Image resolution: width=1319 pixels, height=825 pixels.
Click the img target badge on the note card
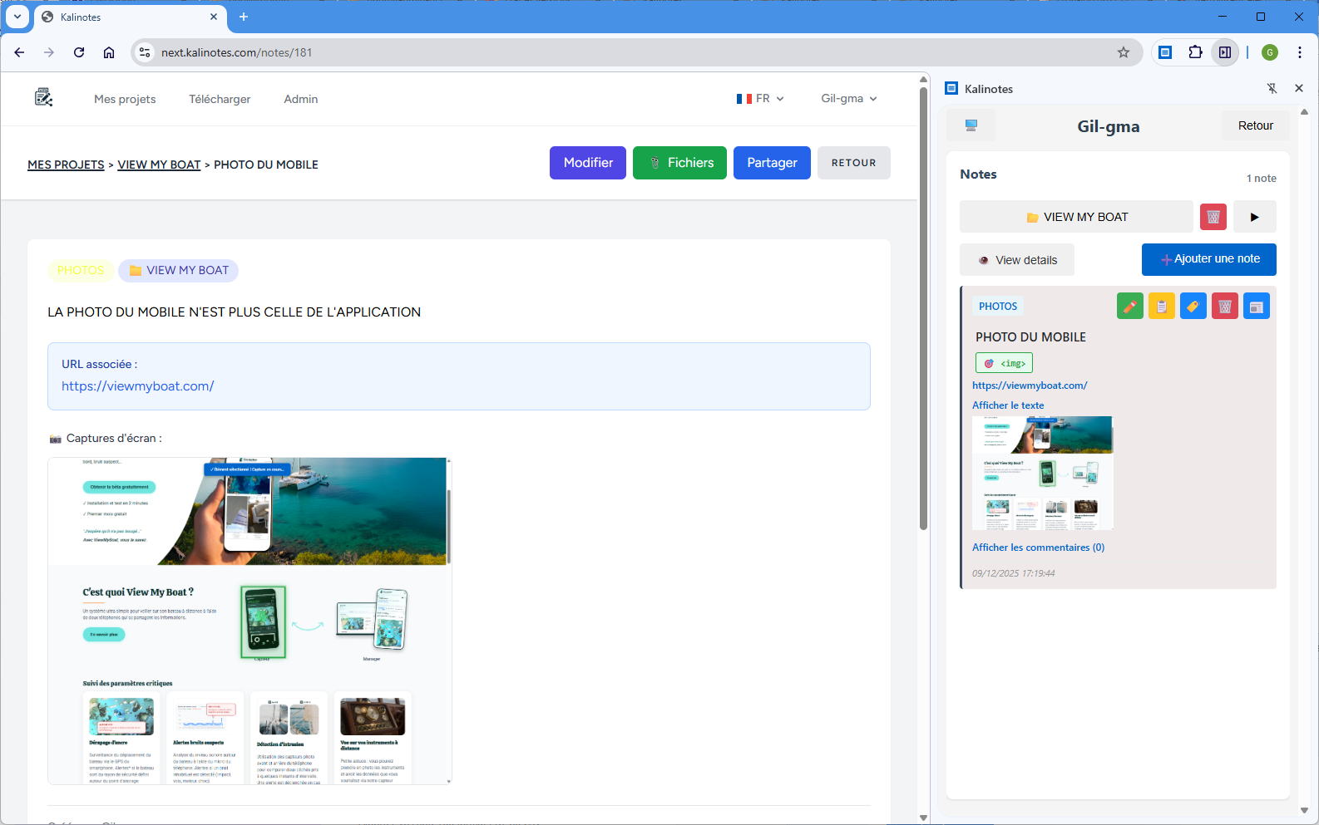1004,363
